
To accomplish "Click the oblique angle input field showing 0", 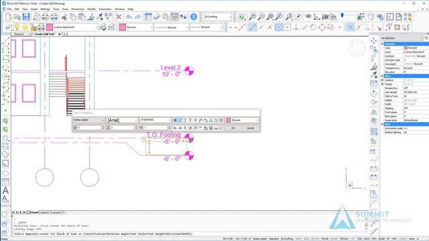I will pyautogui.click(x=89, y=128).
